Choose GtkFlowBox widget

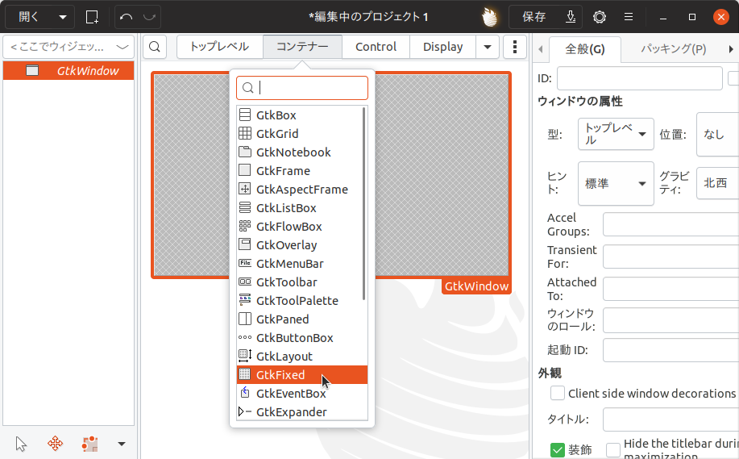tap(301, 227)
